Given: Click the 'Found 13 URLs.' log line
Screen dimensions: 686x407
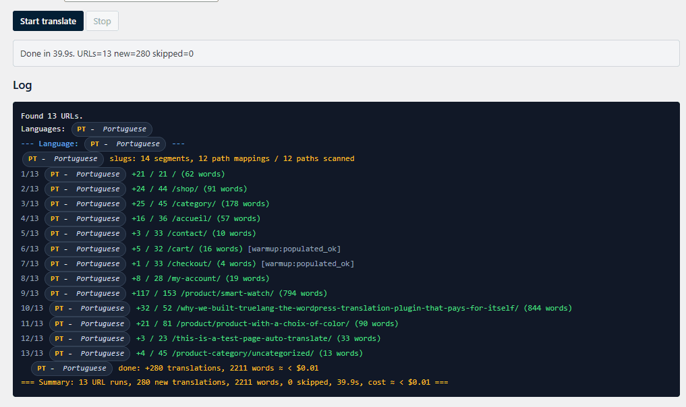Looking at the screenshot, I should click(51, 116).
